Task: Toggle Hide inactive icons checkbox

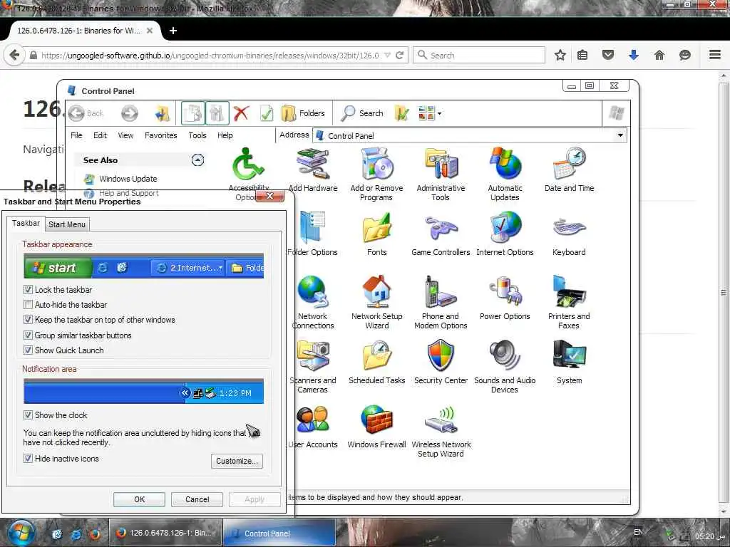Action: 28,458
